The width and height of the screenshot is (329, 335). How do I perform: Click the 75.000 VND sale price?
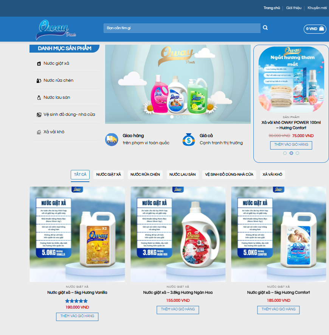(303, 136)
